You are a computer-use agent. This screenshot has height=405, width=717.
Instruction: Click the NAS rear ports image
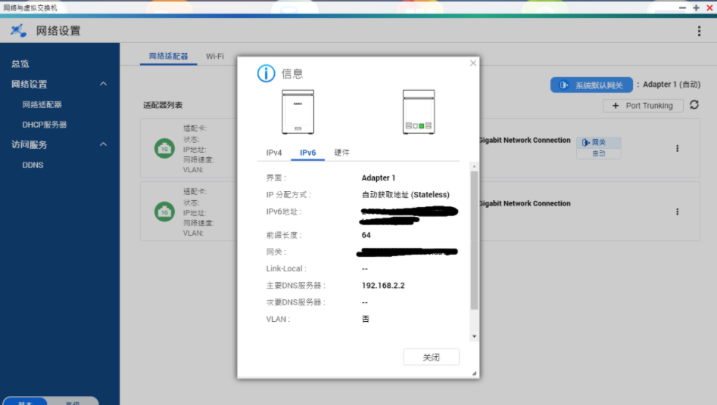[419, 112]
